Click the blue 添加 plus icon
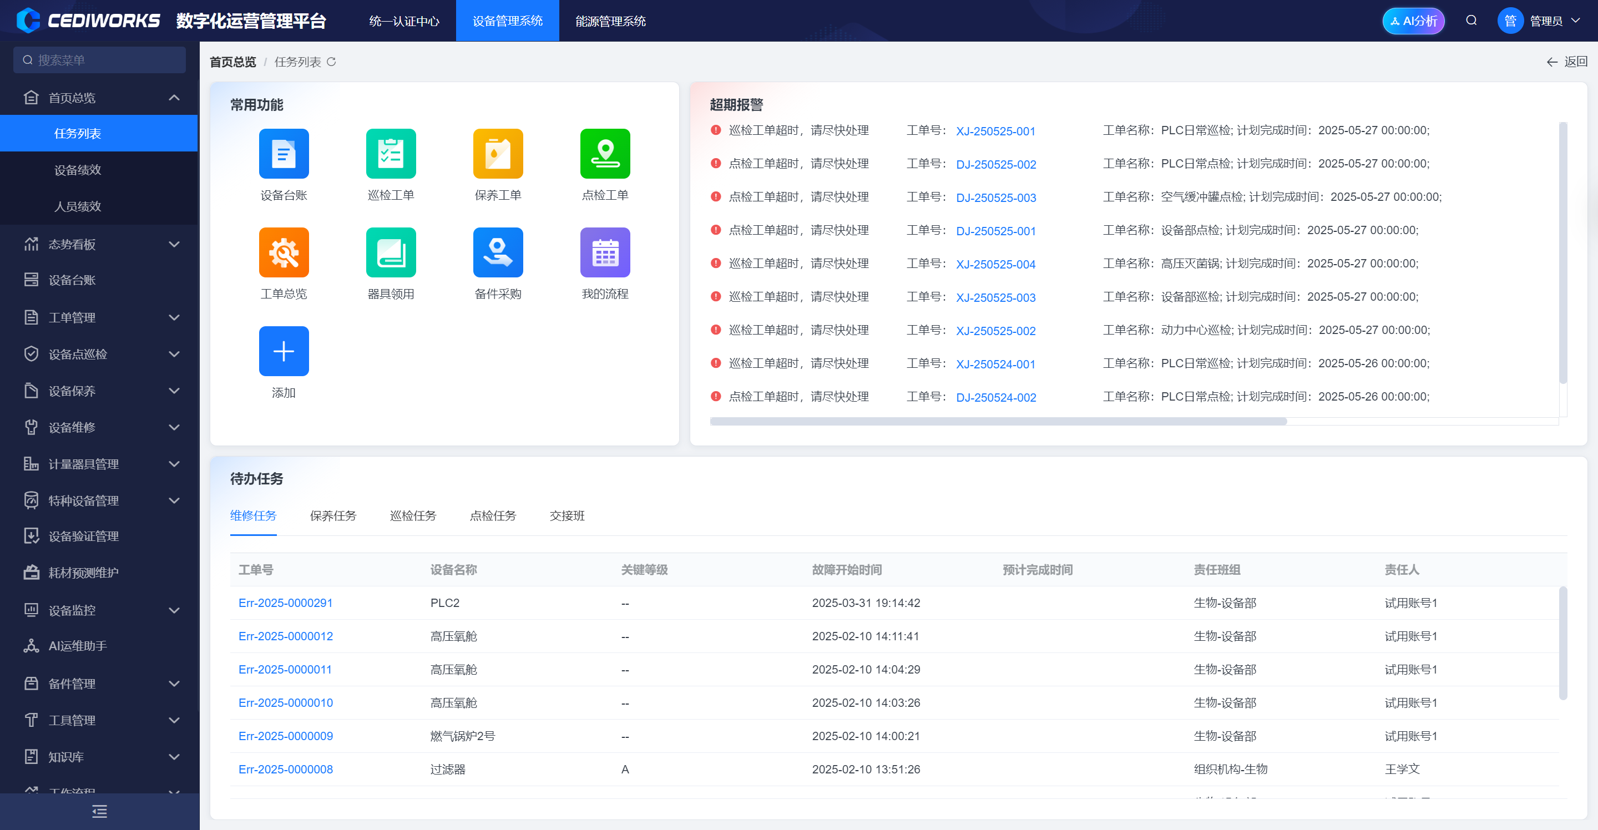Screen dimensions: 1598x830 [284, 351]
